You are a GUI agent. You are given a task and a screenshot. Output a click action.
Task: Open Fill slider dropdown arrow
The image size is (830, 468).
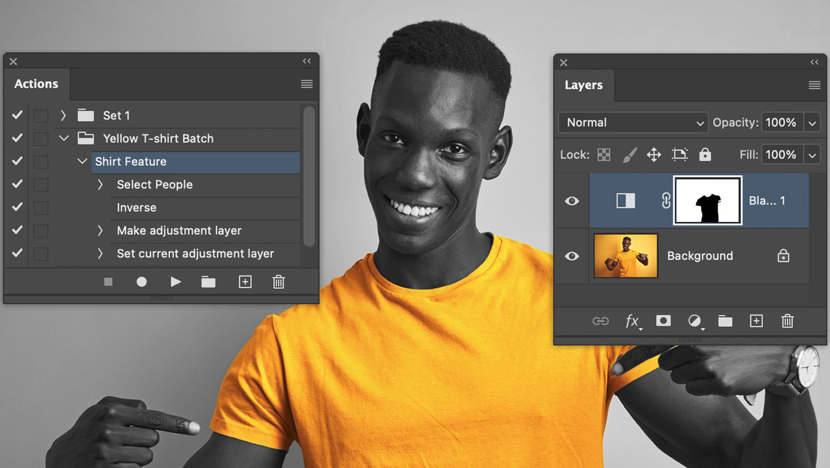[x=813, y=155]
